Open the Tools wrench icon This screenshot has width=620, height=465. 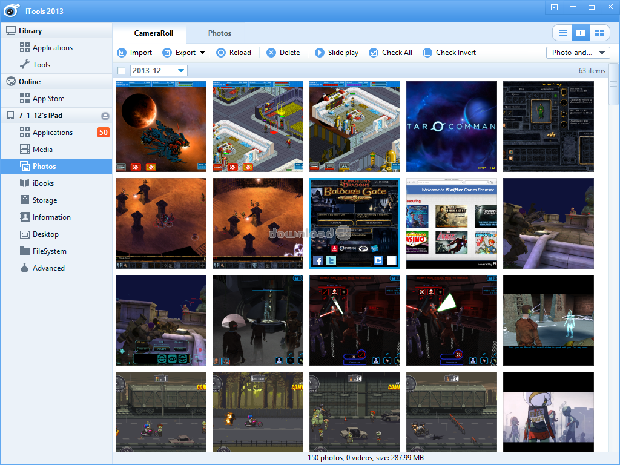(24, 64)
